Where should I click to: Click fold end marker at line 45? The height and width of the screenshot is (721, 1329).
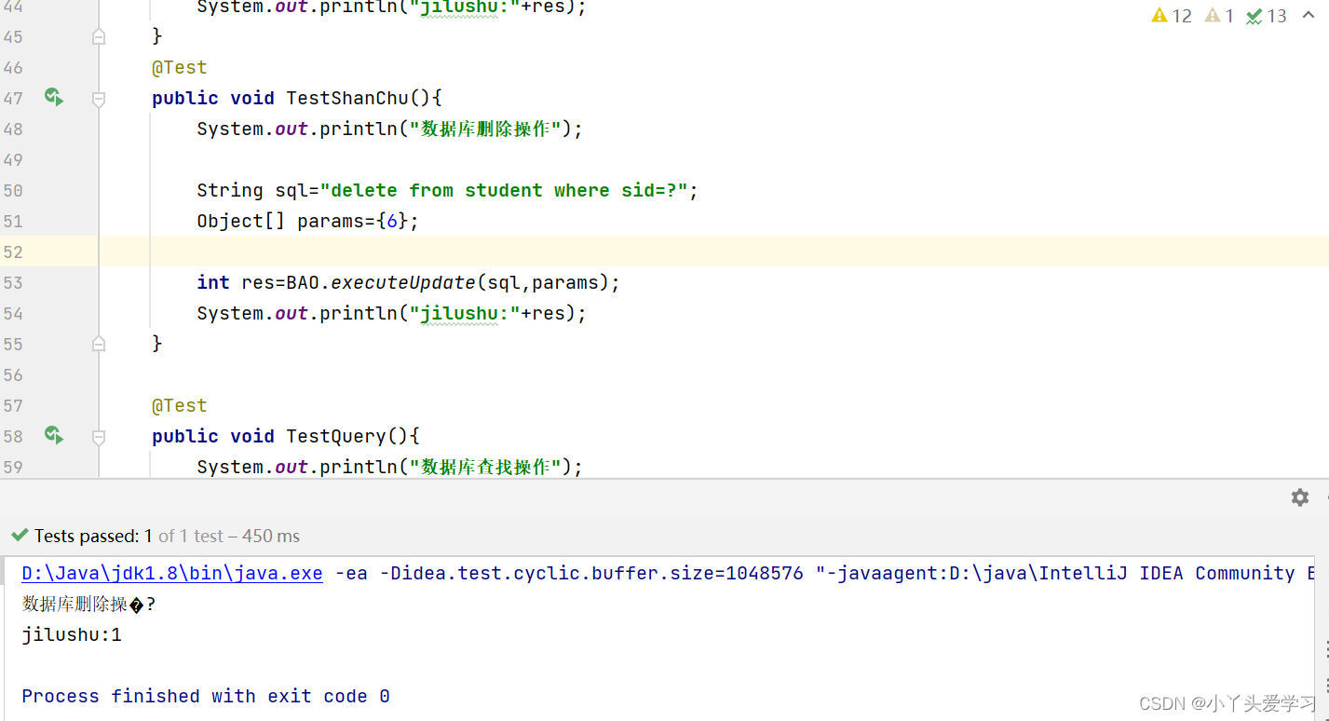coord(99,36)
